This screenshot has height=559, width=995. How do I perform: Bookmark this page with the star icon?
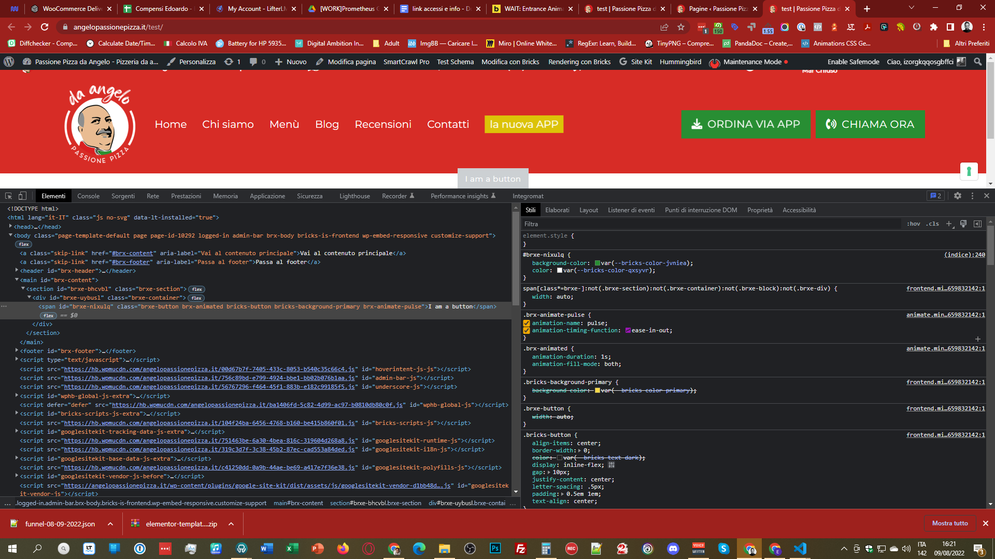pos(681,27)
